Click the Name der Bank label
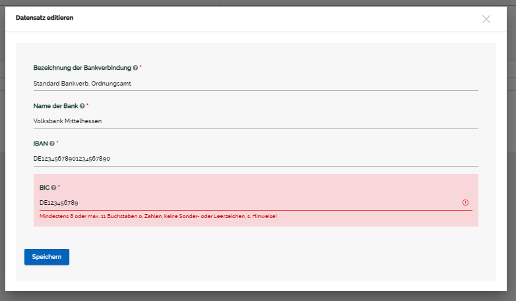This screenshot has width=516, height=301. tap(55, 105)
